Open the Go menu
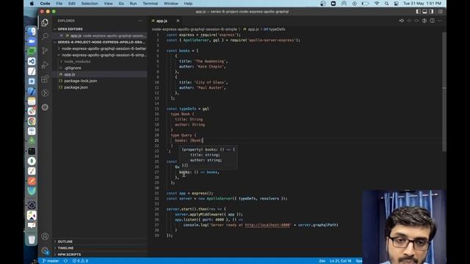The width and height of the screenshot is (470, 264). coord(121,4)
